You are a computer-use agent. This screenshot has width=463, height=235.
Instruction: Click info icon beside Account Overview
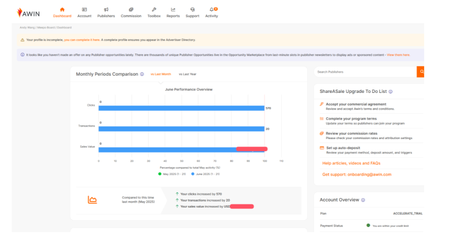tap(363, 200)
